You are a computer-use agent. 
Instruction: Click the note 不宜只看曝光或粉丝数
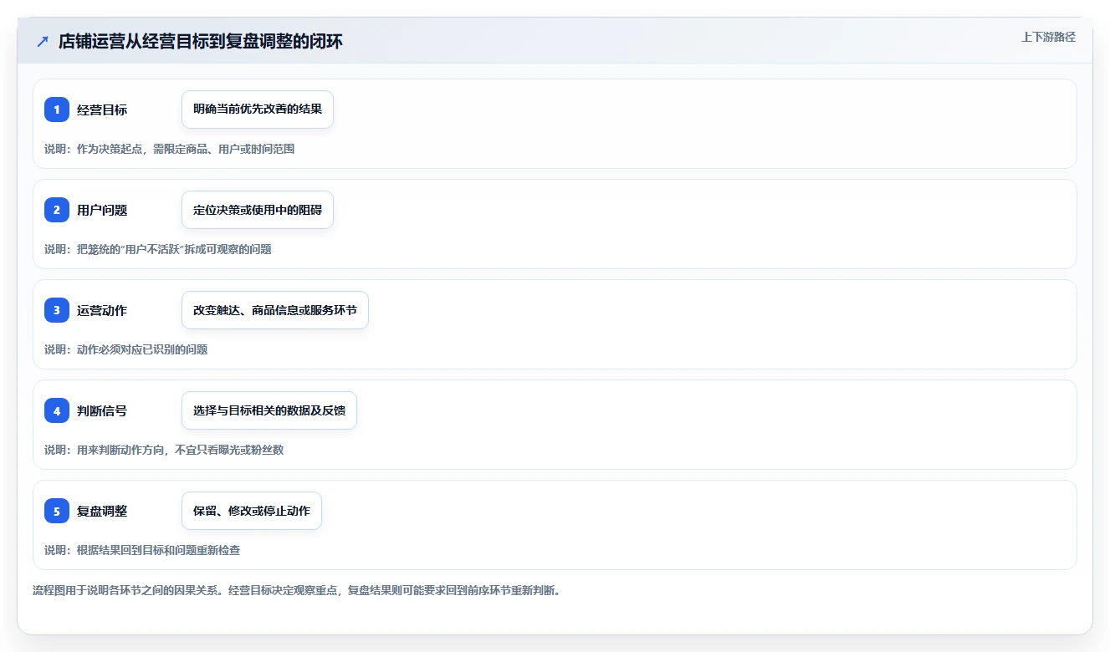tap(164, 450)
